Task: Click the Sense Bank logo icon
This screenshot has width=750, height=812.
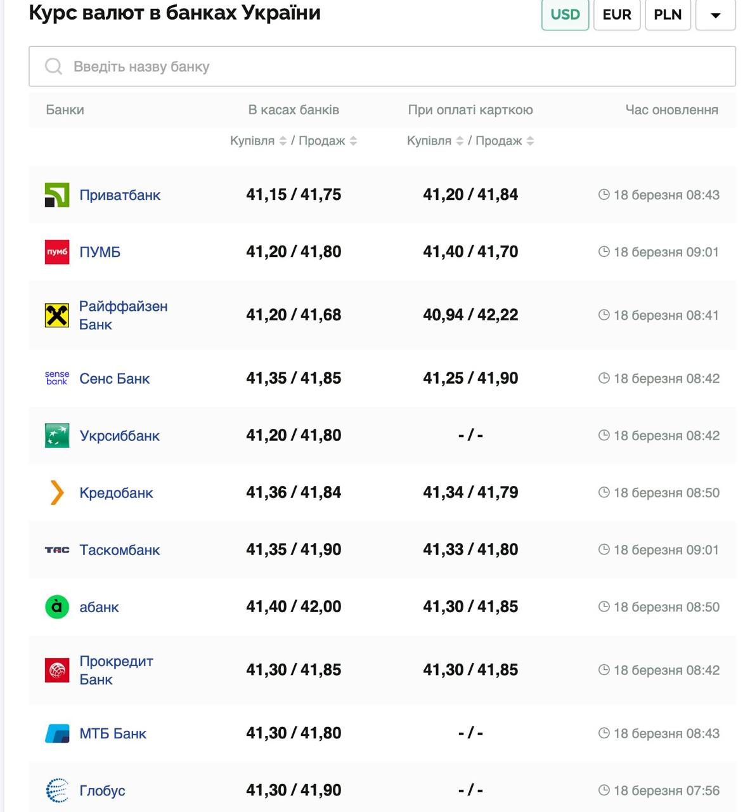Action: click(x=56, y=379)
